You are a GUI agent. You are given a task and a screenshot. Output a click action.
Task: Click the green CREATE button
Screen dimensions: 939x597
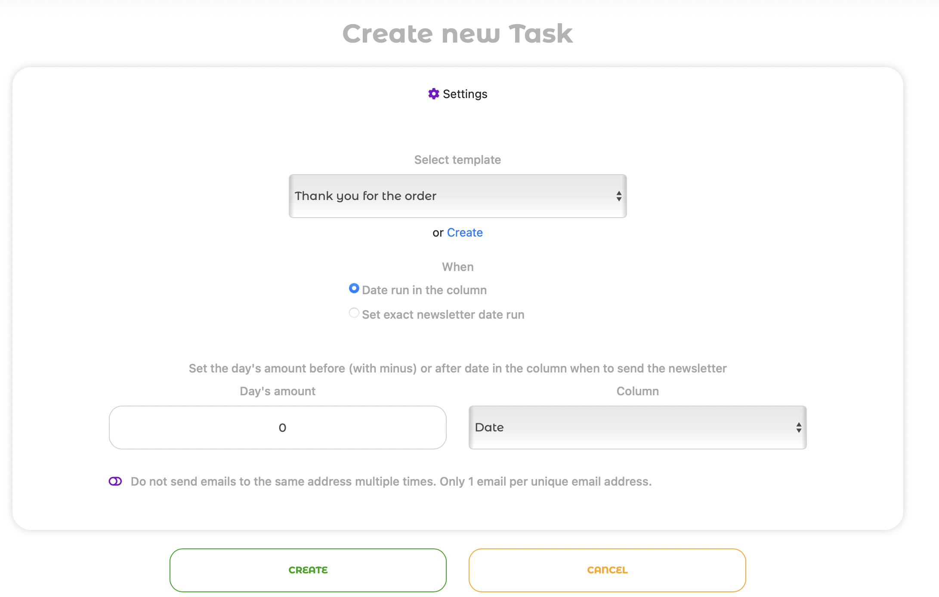(308, 570)
